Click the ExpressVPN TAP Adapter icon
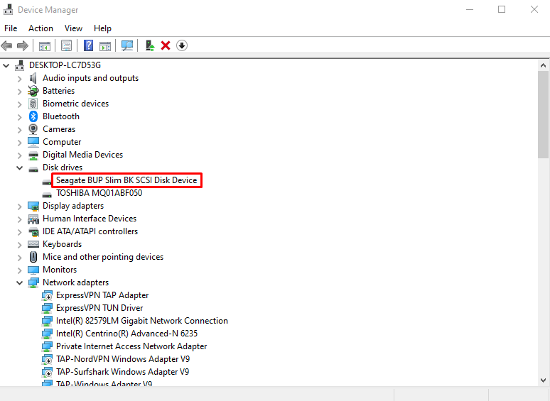 [47, 295]
